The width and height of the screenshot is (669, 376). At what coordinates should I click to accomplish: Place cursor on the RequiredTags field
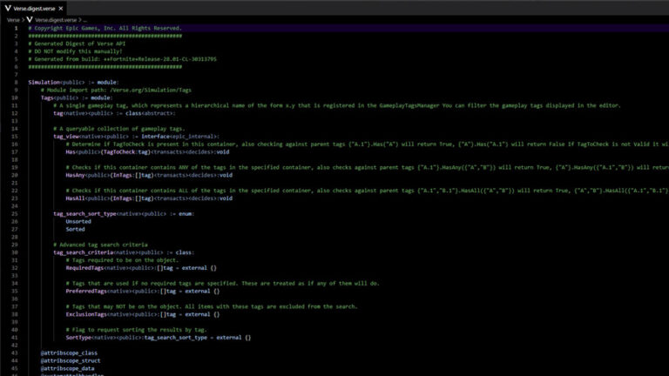click(85, 268)
